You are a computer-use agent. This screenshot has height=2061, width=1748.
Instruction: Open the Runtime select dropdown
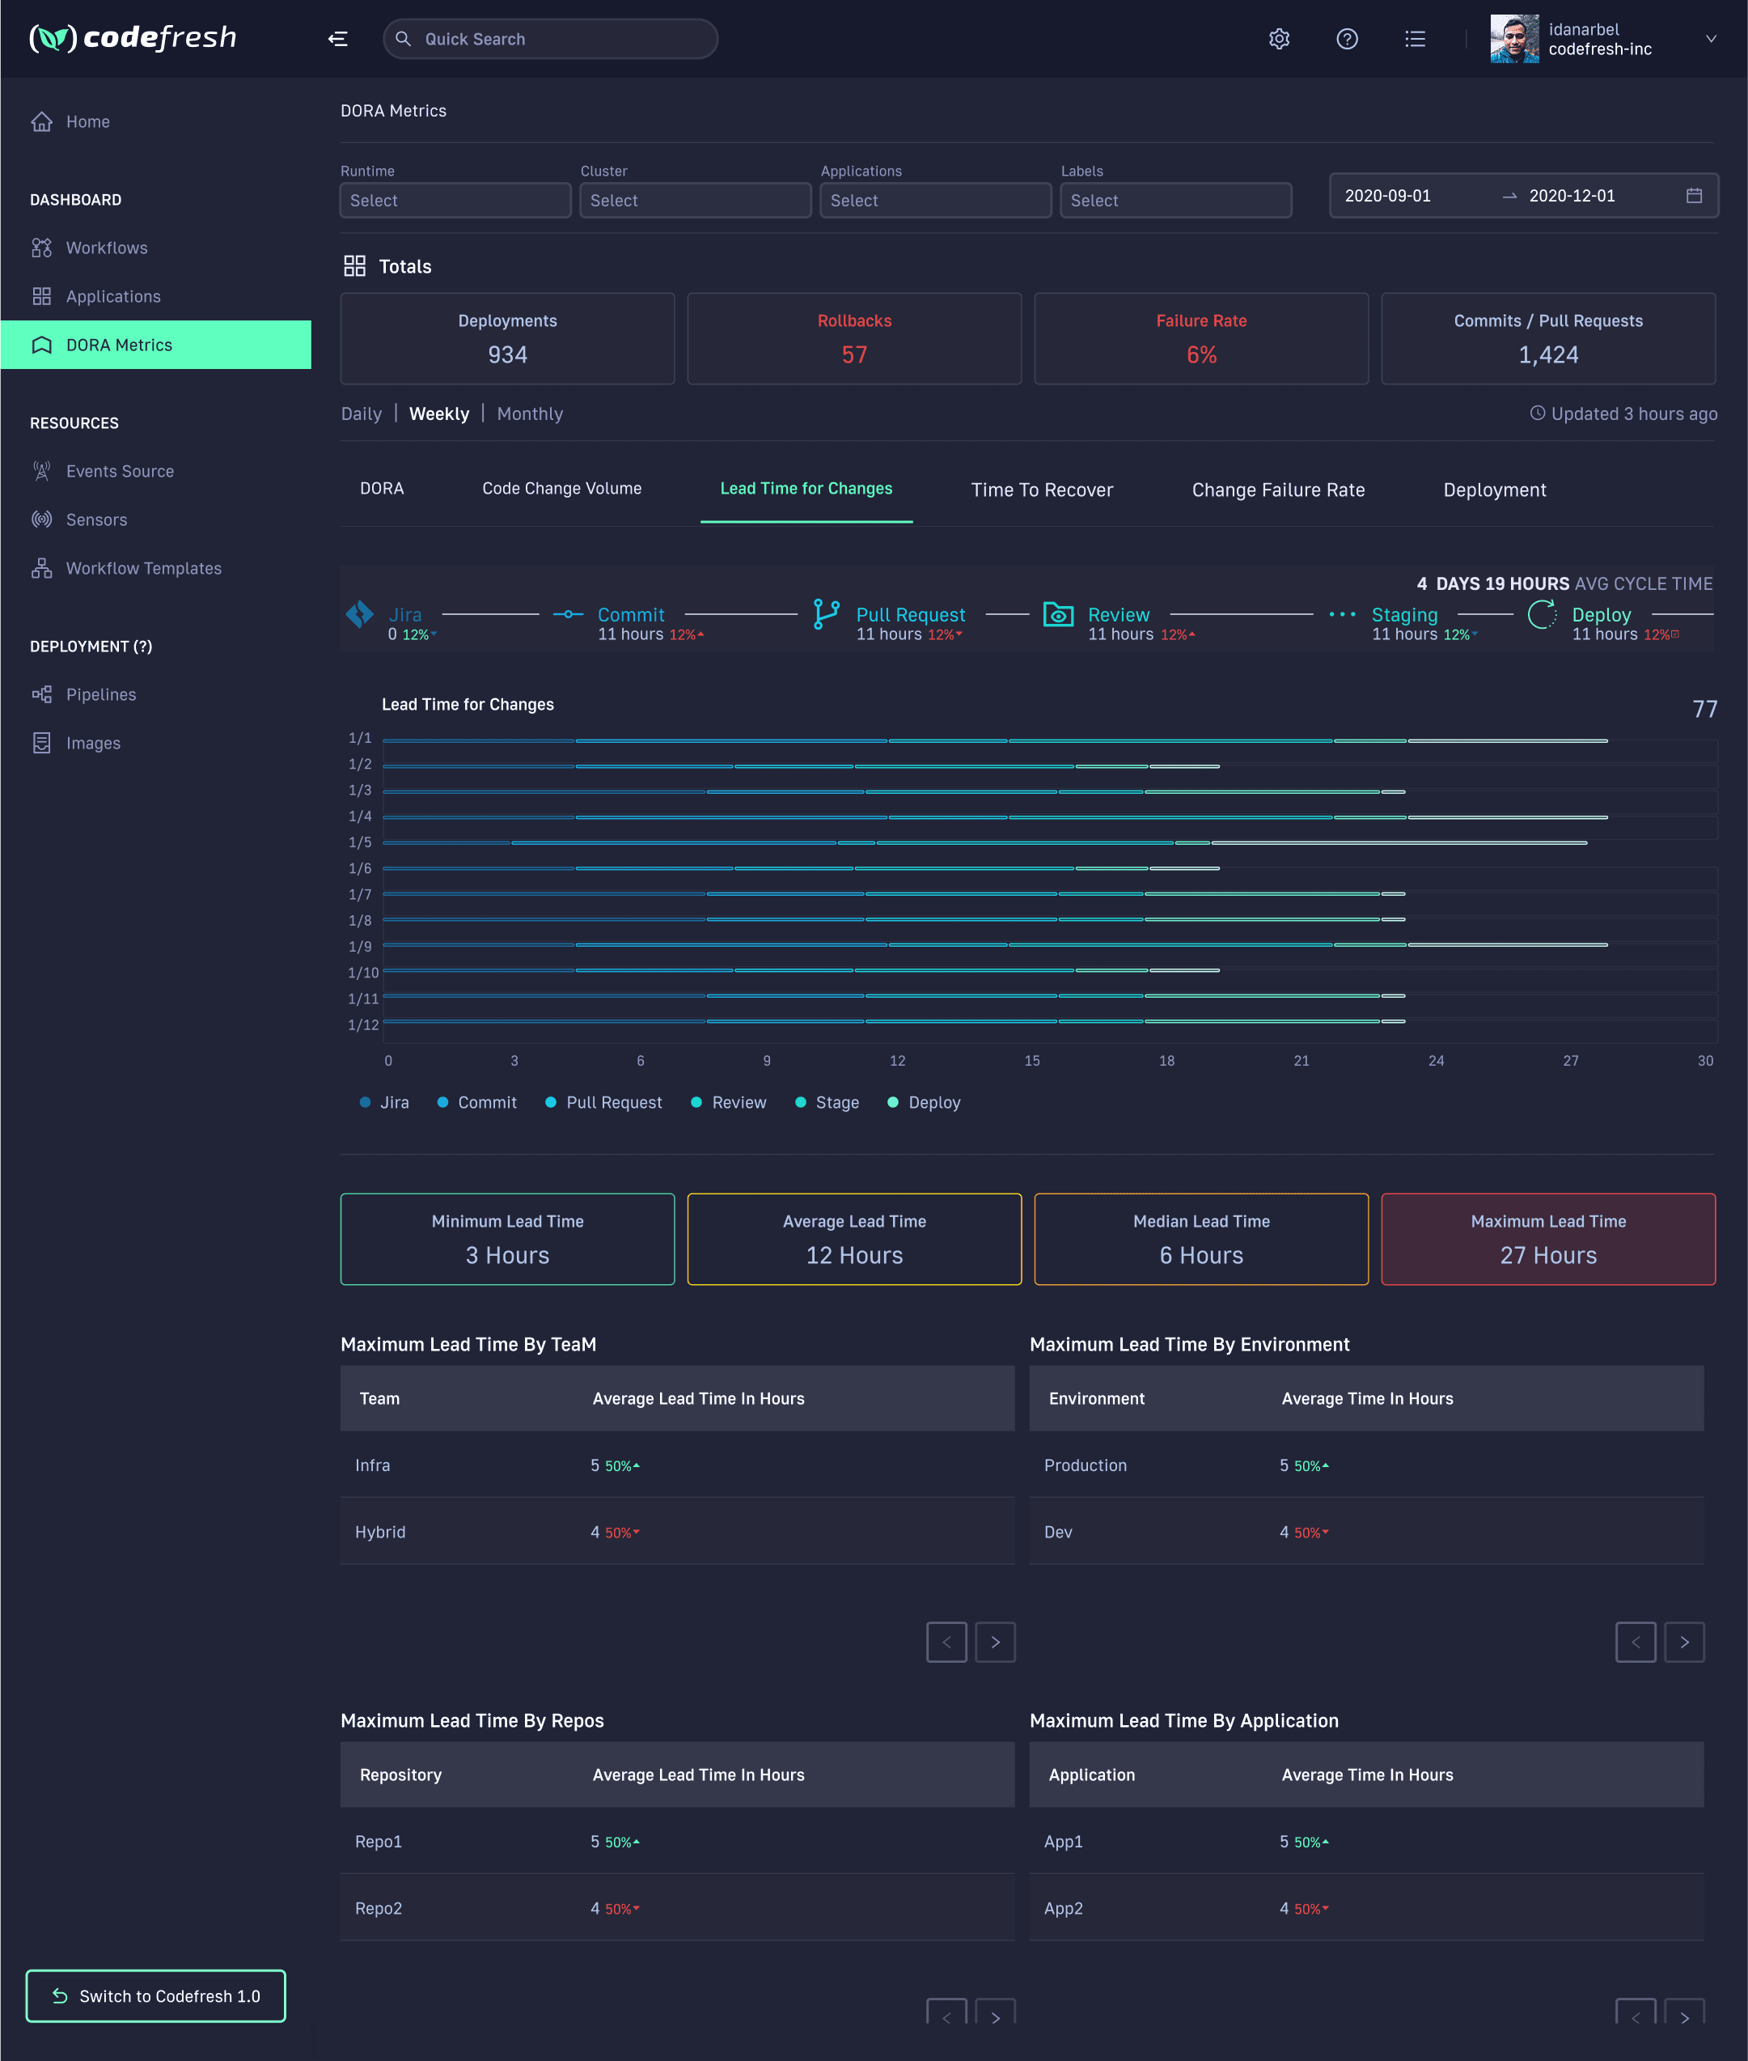tap(455, 200)
